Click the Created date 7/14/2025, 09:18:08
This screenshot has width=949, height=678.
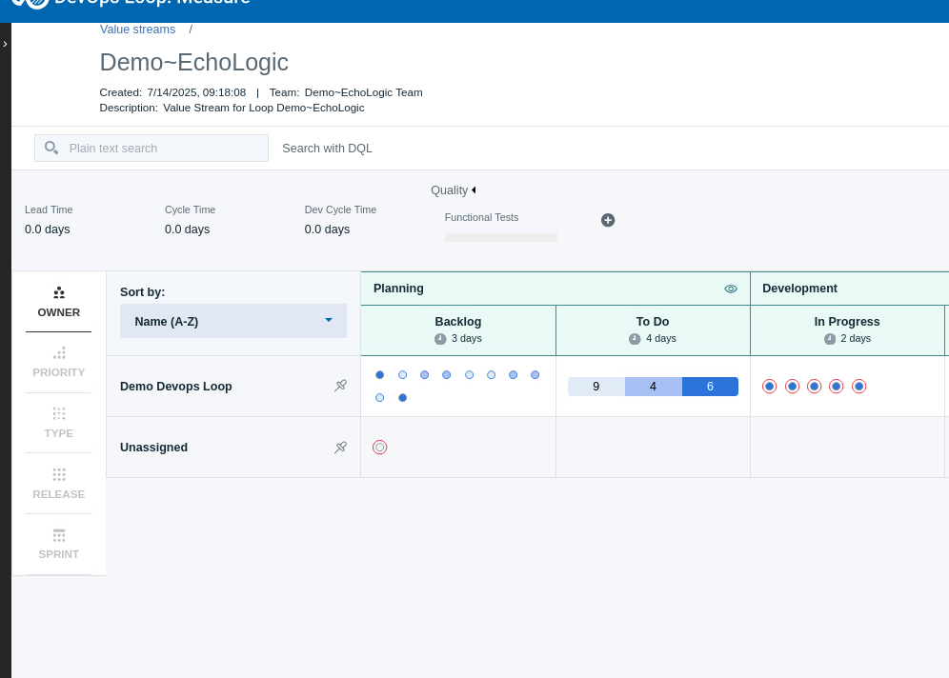196,92
